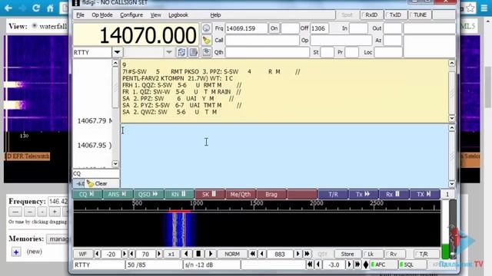Click the SK macro button
Image resolution: width=492 pixels, height=276 pixels.
click(x=210, y=194)
